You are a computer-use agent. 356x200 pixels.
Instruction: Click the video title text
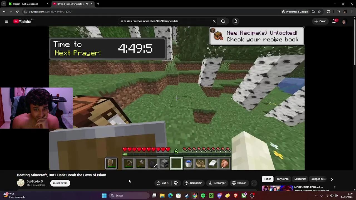pyautogui.click(x=61, y=175)
